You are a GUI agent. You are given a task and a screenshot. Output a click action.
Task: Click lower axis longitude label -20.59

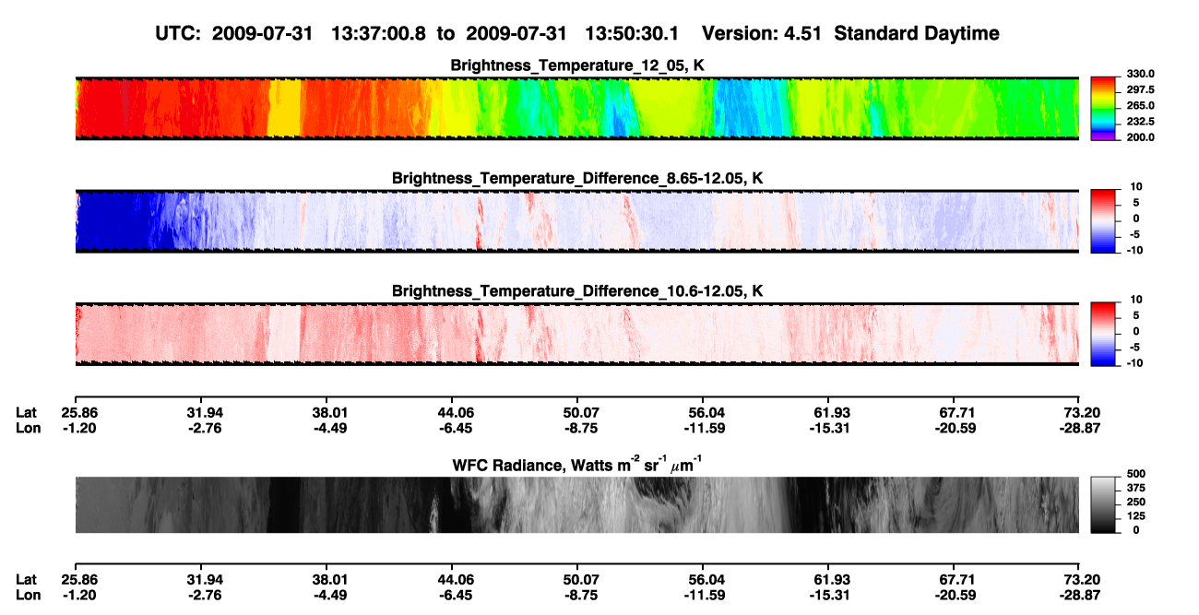click(956, 595)
